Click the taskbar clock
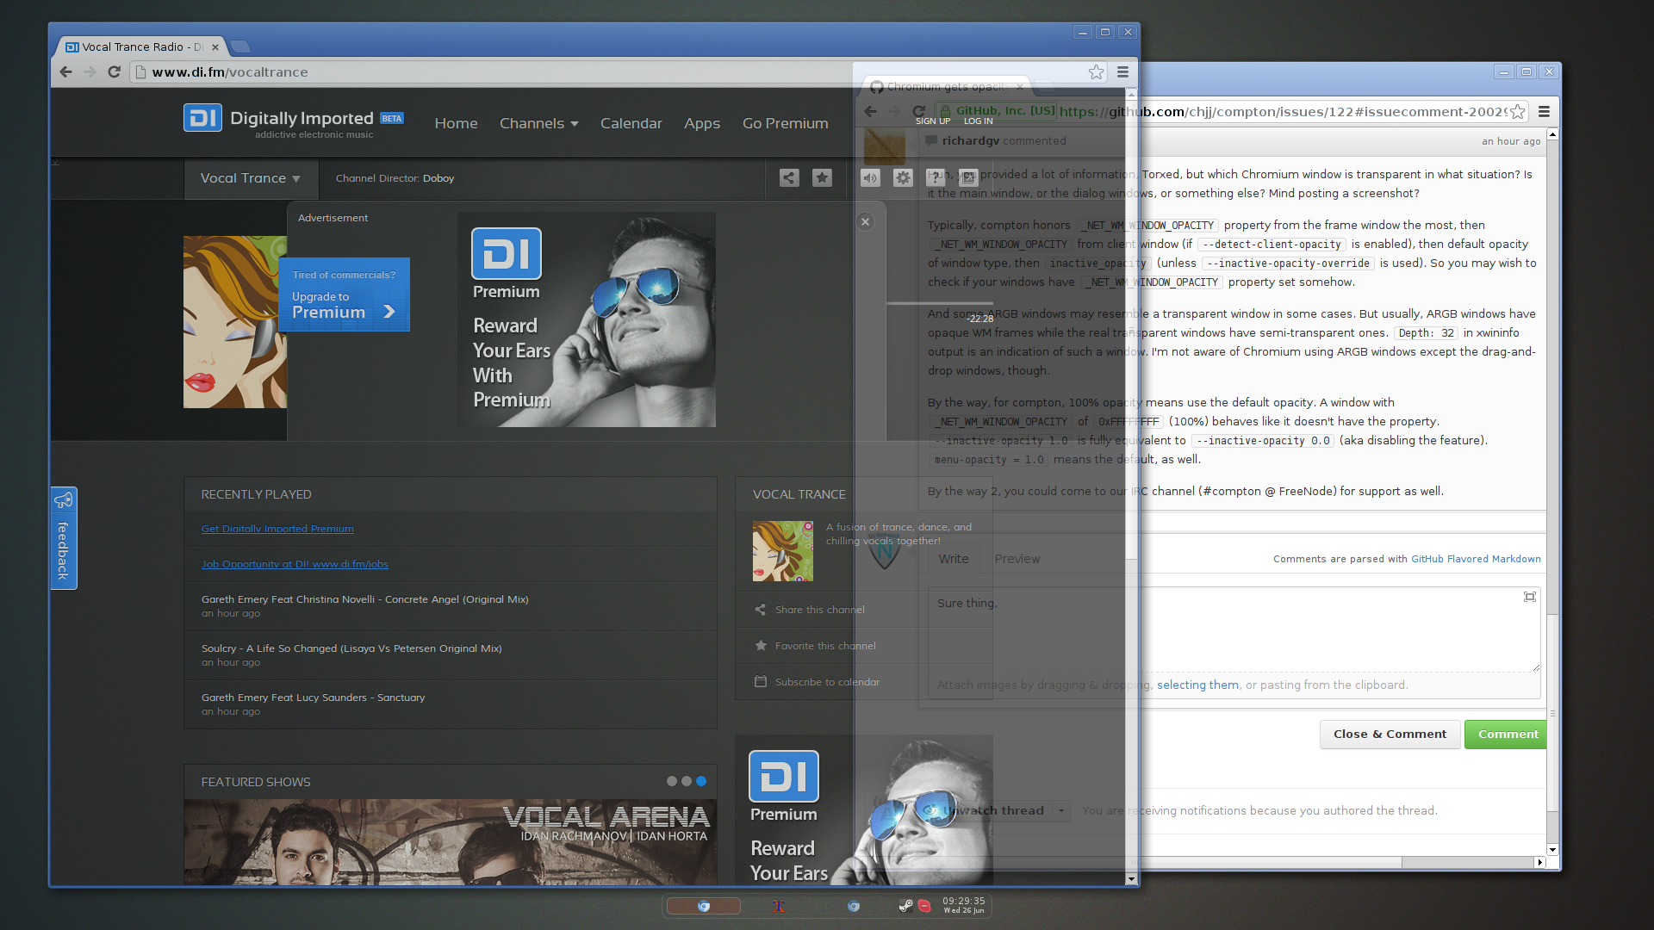The height and width of the screenshot is (930, 1654). pyautogui.click(x=963, y=905)
